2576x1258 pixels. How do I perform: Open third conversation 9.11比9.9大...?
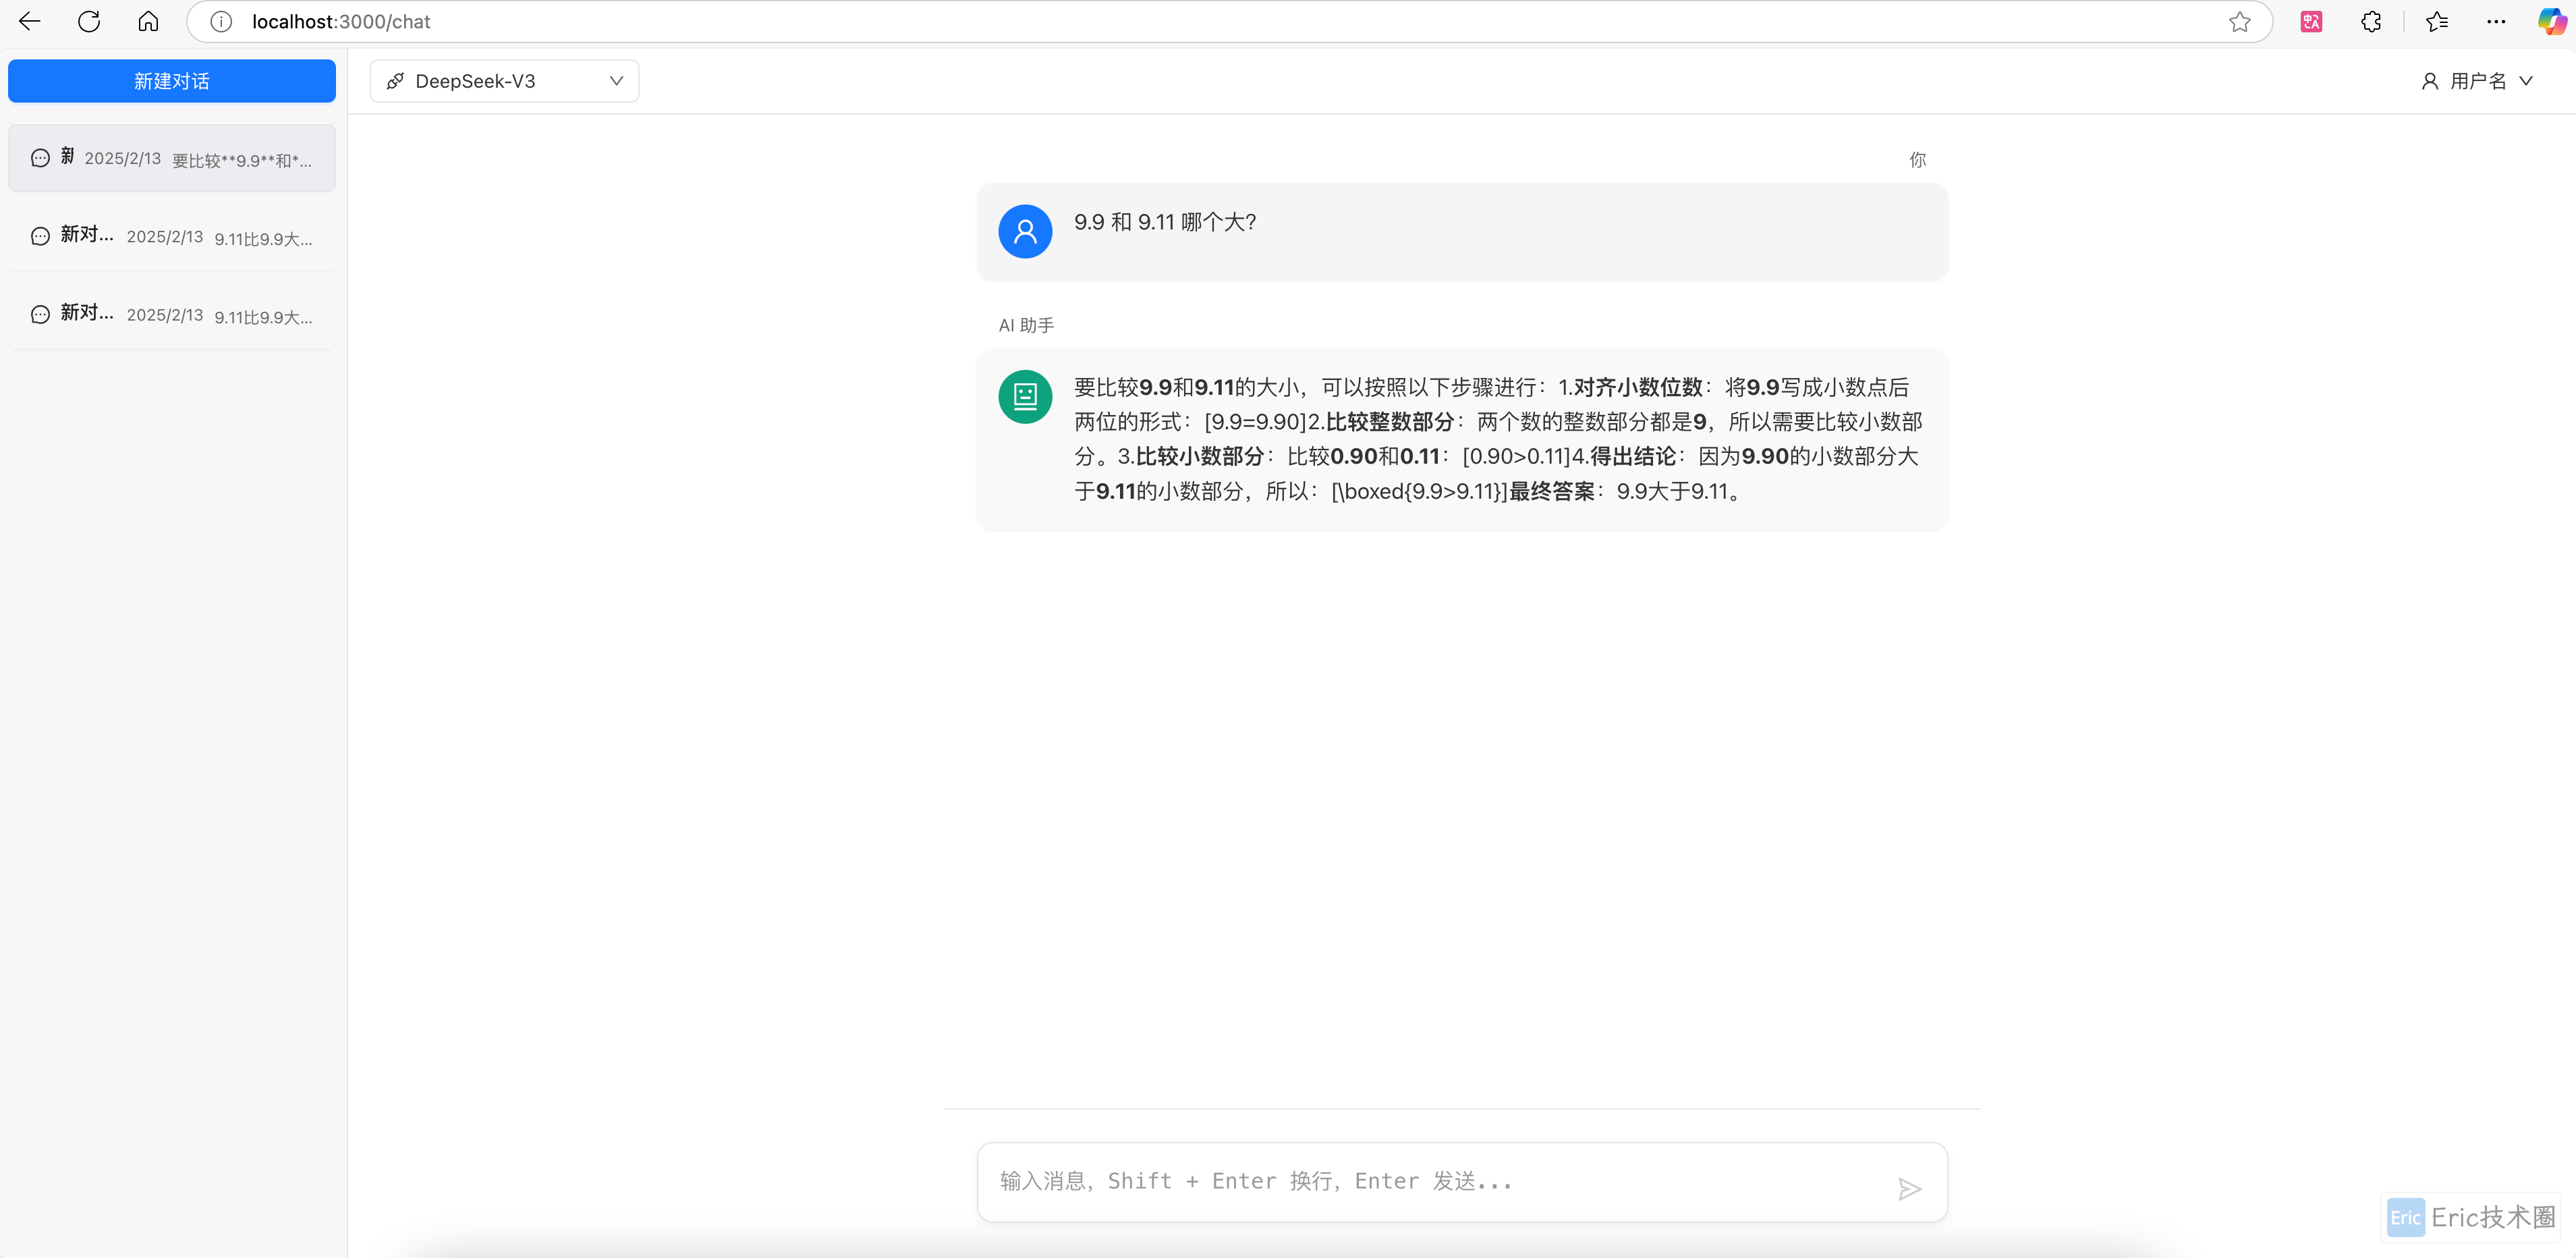click(172, 314)
